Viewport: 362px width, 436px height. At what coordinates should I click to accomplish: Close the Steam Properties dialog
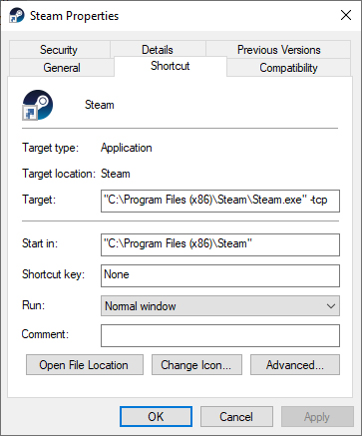click(x=346, y=15)
